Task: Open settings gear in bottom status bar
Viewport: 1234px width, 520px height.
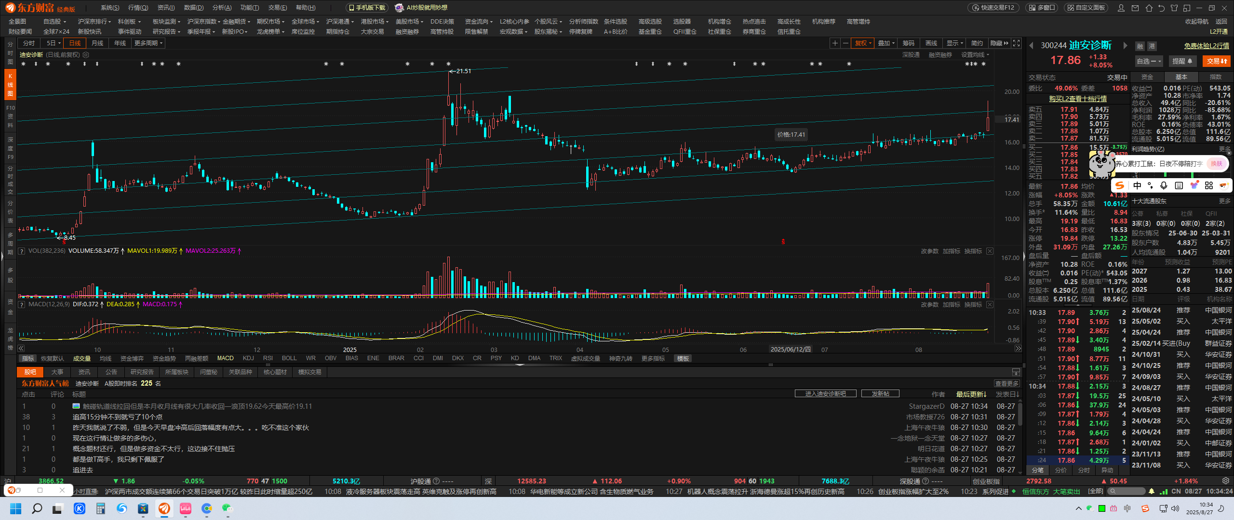Action: pyautogui.click(x=1226, y=481)
